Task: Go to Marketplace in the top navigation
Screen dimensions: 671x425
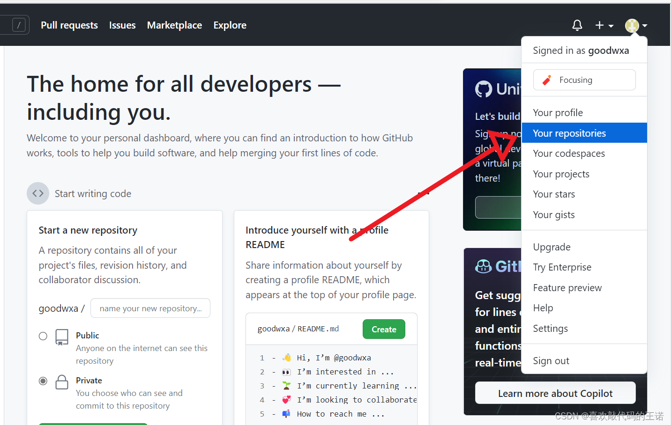Action: [x=174, y=25]
